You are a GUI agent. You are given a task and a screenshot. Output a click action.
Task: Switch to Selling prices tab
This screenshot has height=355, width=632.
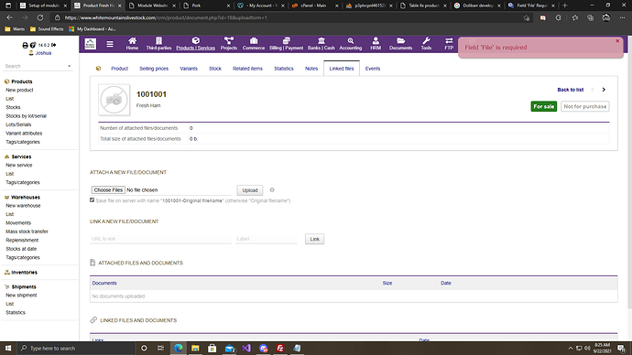coord(154,69)
